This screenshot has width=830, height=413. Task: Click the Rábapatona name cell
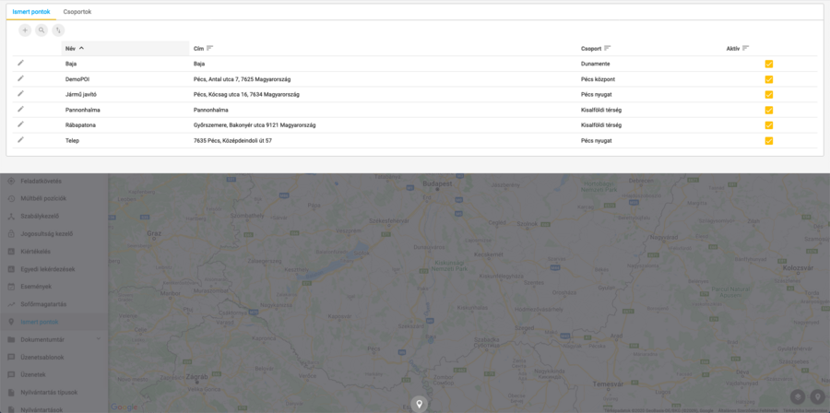click(x=81, y=124)
